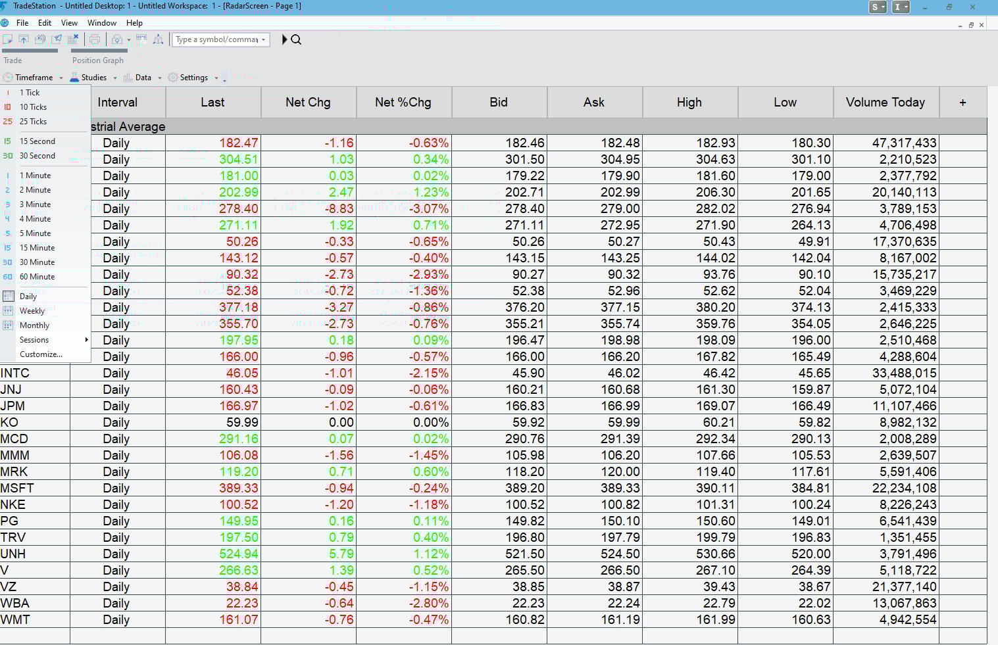Click the WMT Last value 161.07

tap(213, 620)
